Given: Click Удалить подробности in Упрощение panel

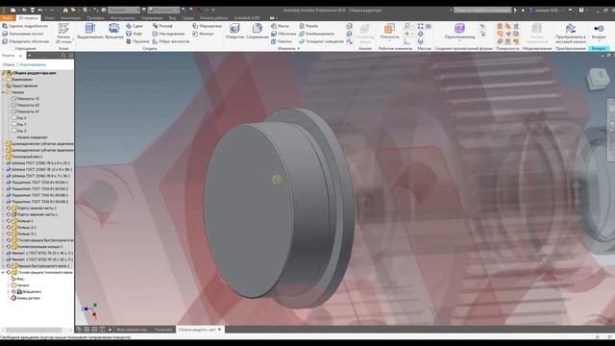Looking at the screenshot, I should click(25, 26).
